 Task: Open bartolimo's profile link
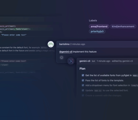[64, 44]
